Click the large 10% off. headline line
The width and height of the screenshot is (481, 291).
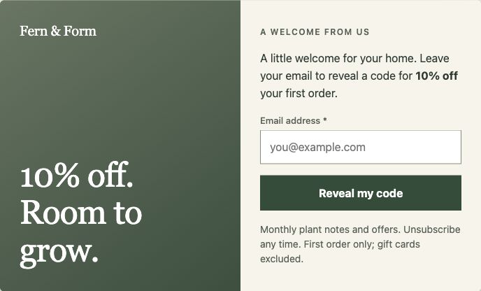[x=77, y=176]
